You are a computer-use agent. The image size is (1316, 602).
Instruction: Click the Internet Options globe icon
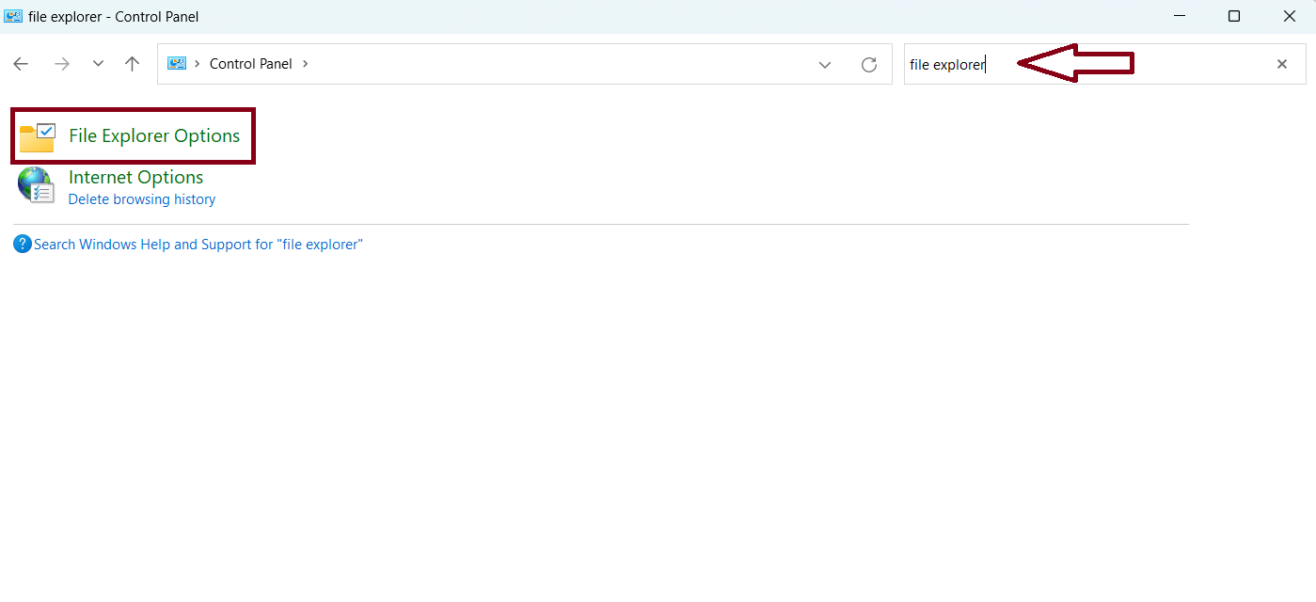pos(36,185)
